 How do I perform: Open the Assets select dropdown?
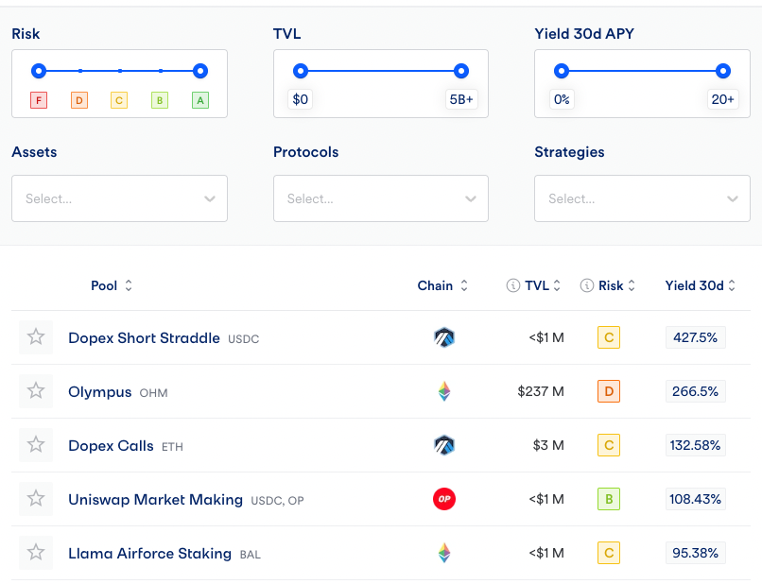[119, 198]
